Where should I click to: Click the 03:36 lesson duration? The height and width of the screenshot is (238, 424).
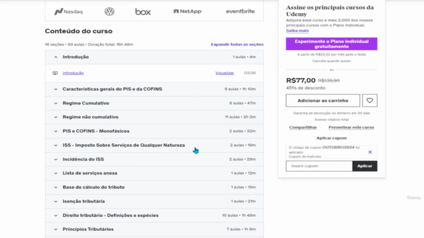tap(250, 73)
